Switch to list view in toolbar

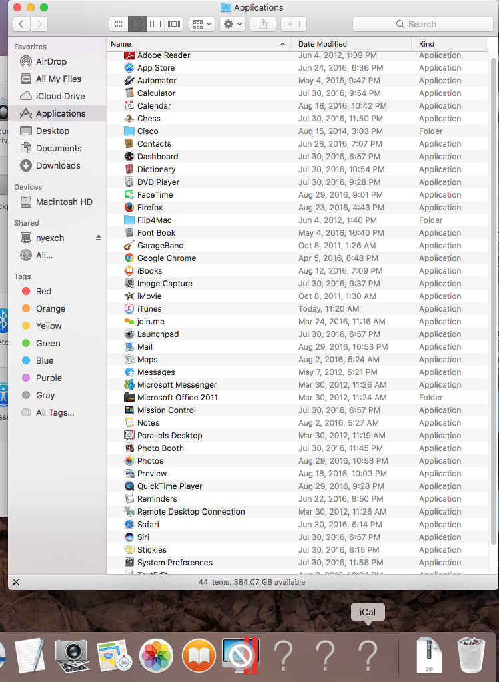coord(137,24)
